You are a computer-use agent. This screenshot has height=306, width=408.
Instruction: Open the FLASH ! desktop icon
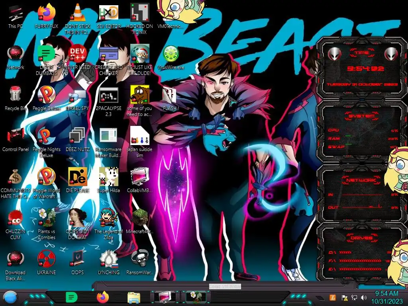[170, 95]
